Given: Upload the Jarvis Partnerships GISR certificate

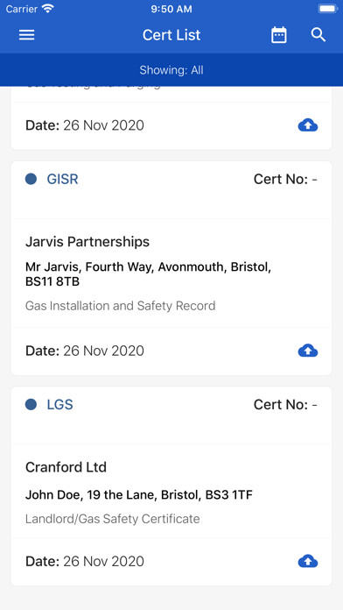Looking at the screenshot, I should tap(308, 351).
